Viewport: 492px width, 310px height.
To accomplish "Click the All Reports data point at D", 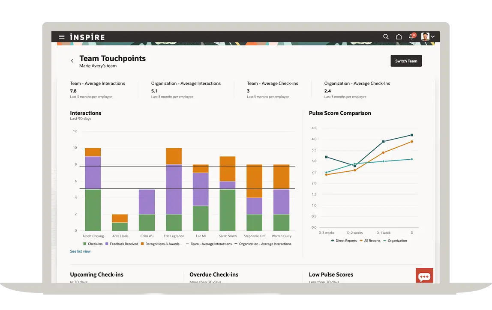I will (x=412, y=141).
